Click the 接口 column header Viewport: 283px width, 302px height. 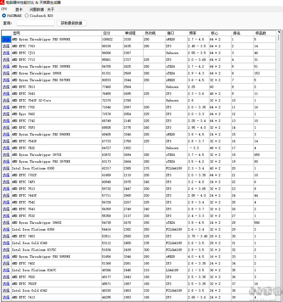176,33
